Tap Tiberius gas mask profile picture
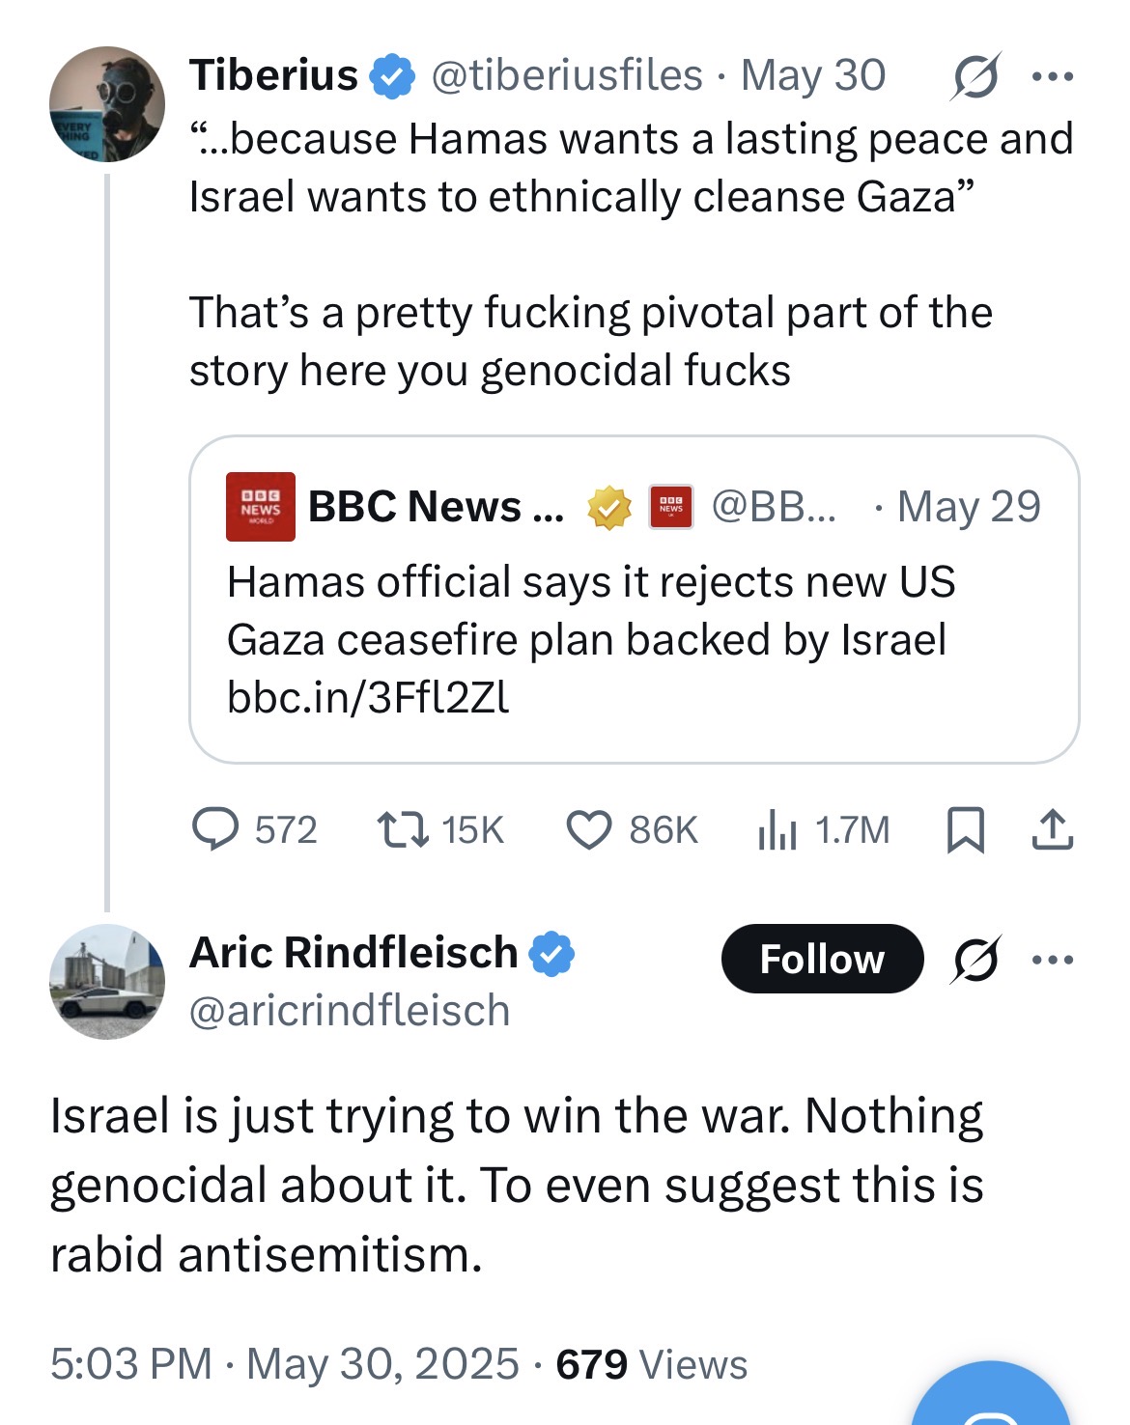Screen dimensions: 1130x1425 (106, 103)
